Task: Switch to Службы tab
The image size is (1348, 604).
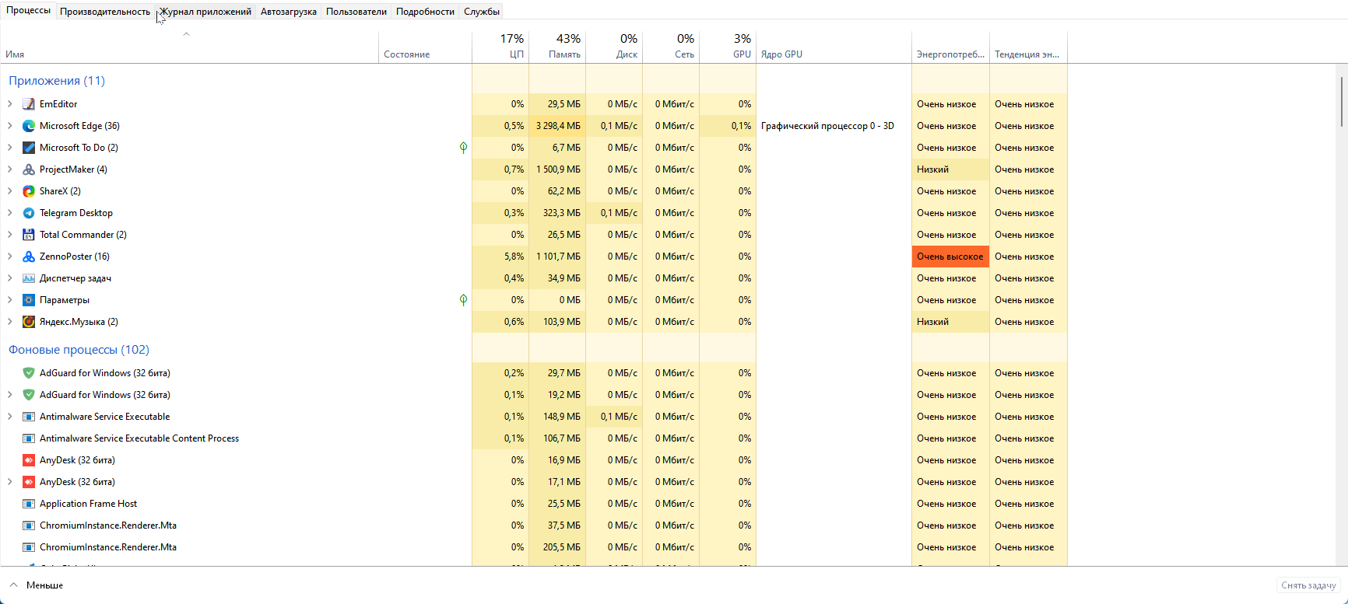Action: [x=482, y=12]
